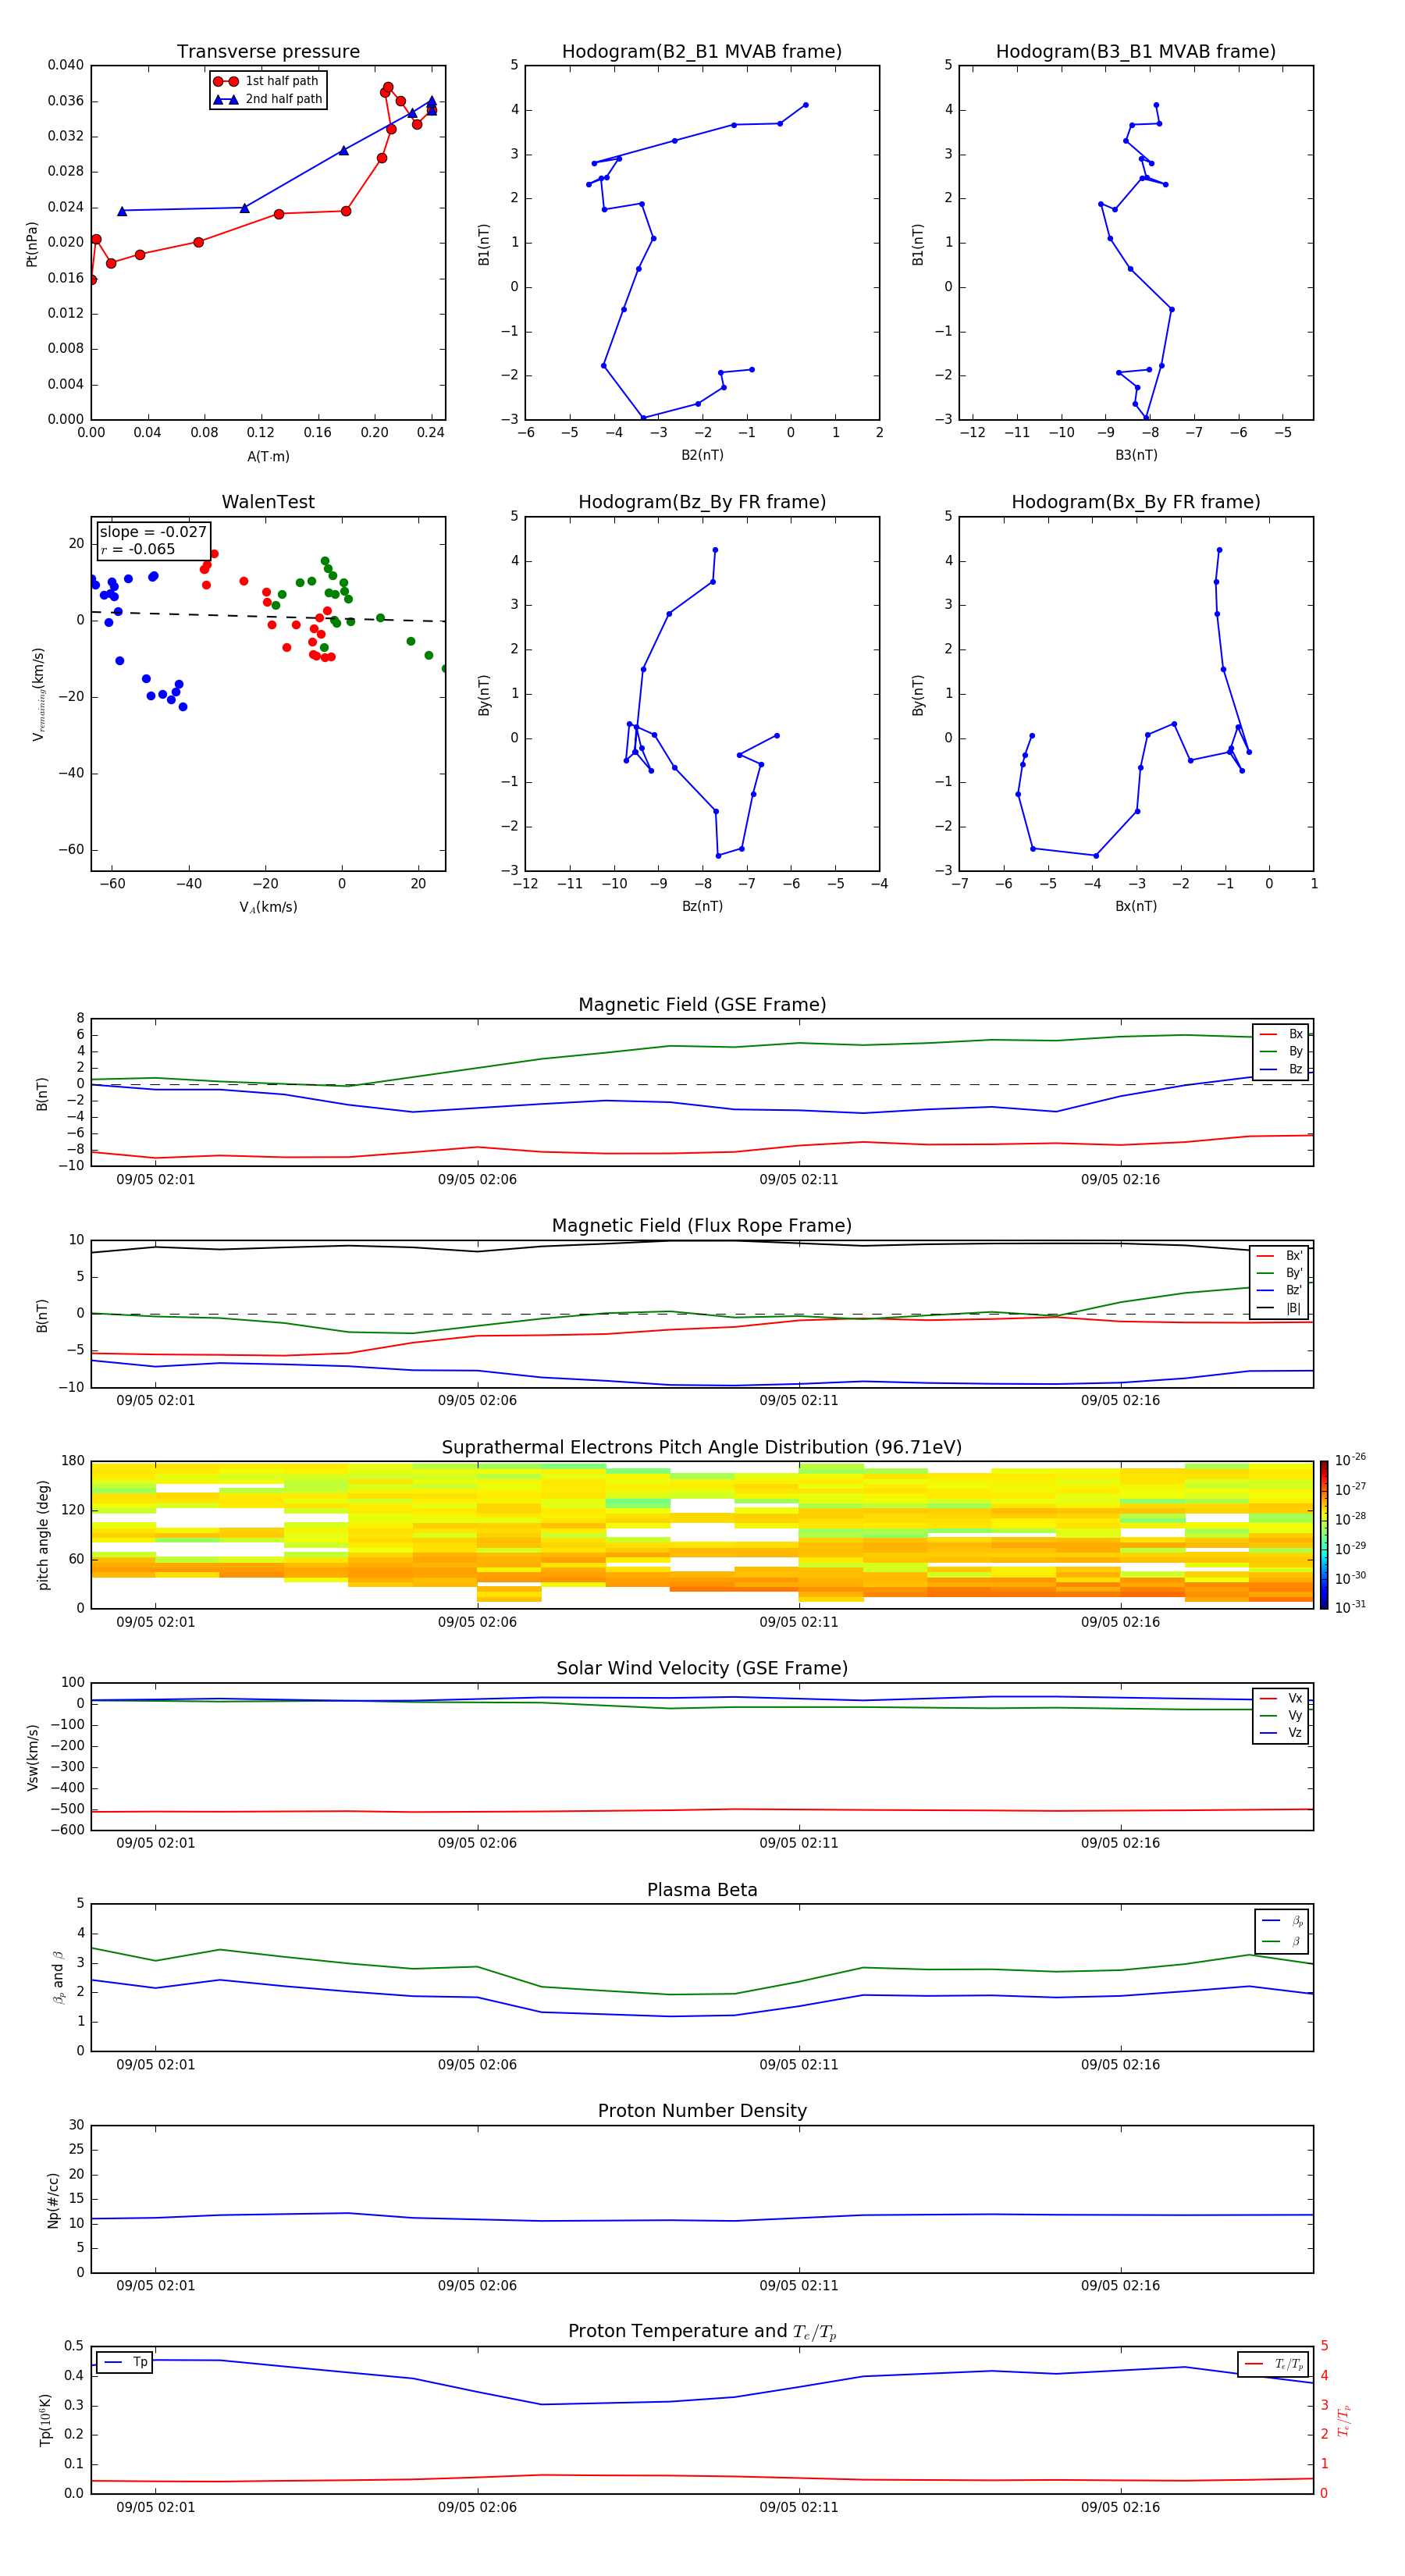The image size is (1405, 2576).
Task: Click the B2_B1 hodogram plot area
Action: (x=702, y=243)
